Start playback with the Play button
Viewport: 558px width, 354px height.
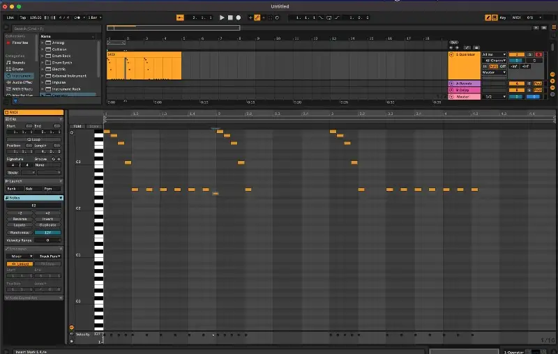point(222,17)
